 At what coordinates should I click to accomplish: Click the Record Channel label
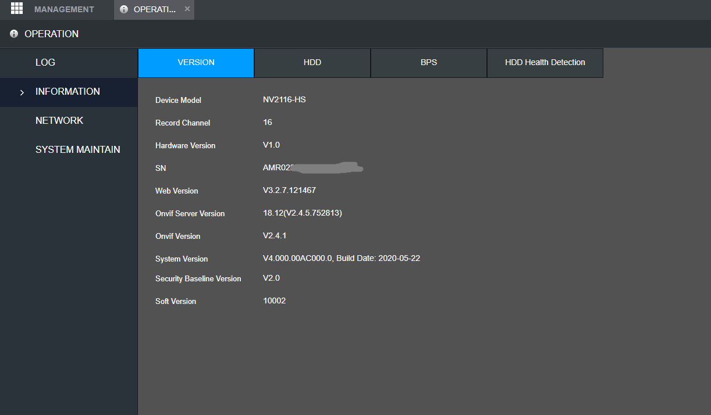coord(183,123)
